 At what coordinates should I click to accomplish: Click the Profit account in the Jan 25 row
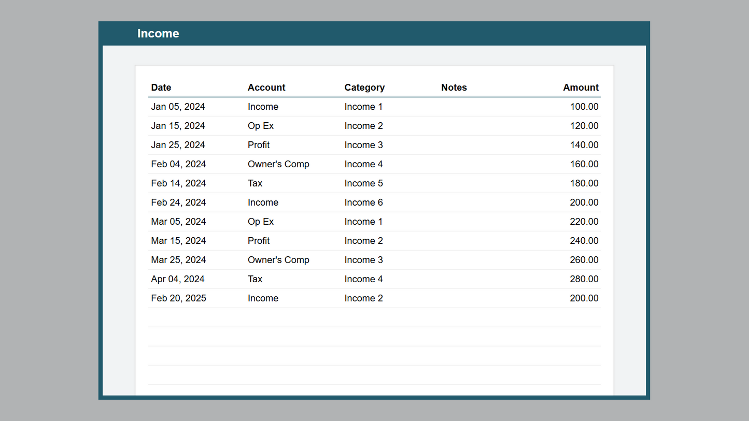259,145
